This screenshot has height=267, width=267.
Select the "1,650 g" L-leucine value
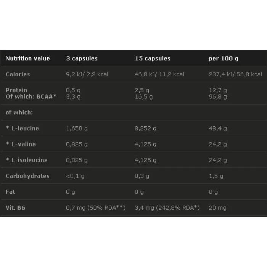point(77,128)
